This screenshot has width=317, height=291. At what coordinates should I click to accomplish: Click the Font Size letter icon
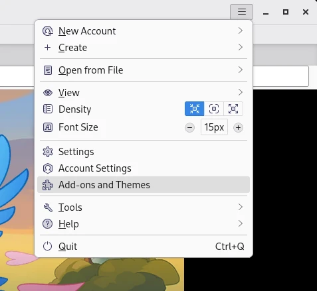point(48,127)
